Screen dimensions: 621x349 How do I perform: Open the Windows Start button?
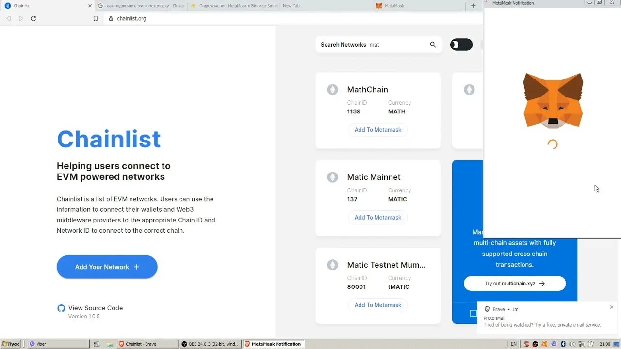(10, 344)
